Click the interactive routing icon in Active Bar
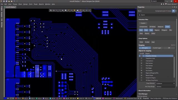Screen dimensions: 178x100 pyautogui.click(x=69, y=11)
